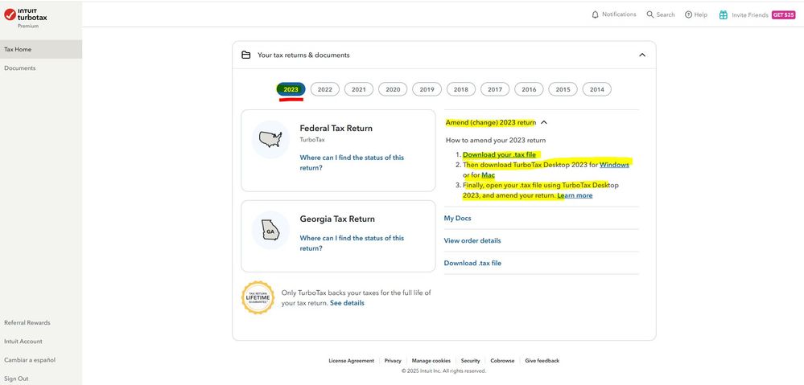The width and height of the screenshot is (804, 385).
Task: Open View order details link
Action: 472,240
